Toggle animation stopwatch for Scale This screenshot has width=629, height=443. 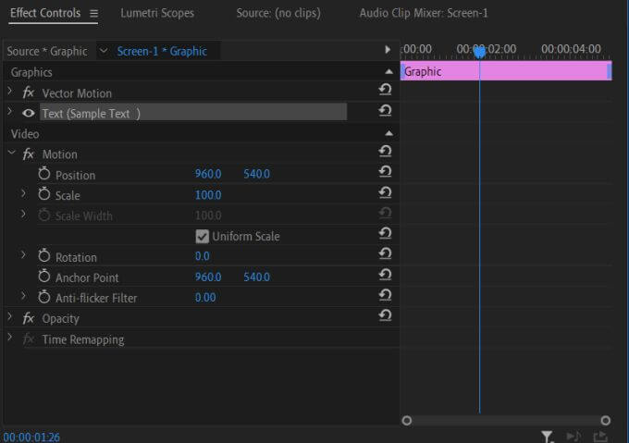coord(43,194)
